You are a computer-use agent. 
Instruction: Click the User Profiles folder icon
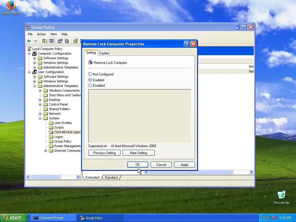pyautogui.click(x=51, y=123)
